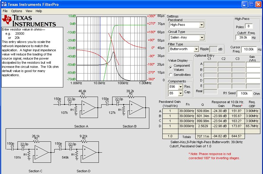Click the Real optional entry field
The height and width of the screenshot is (174, 263).
tap(210, 91)
